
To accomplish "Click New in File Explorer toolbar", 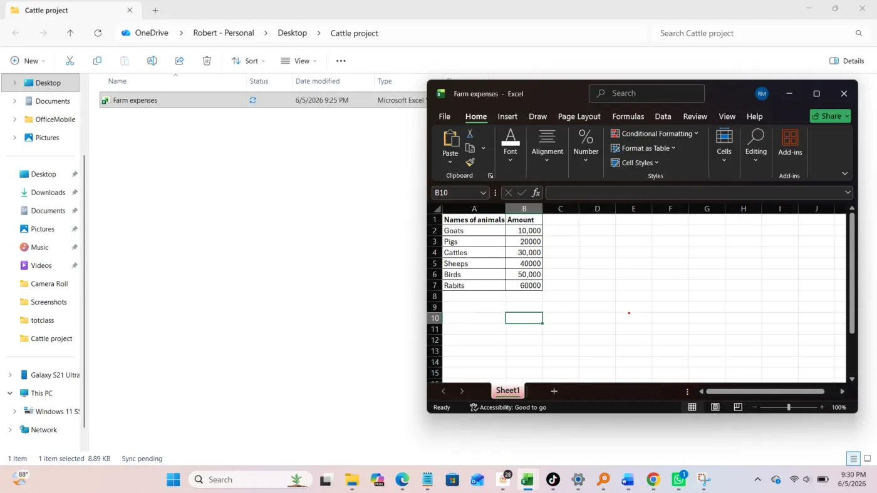I will click(28, 61).
